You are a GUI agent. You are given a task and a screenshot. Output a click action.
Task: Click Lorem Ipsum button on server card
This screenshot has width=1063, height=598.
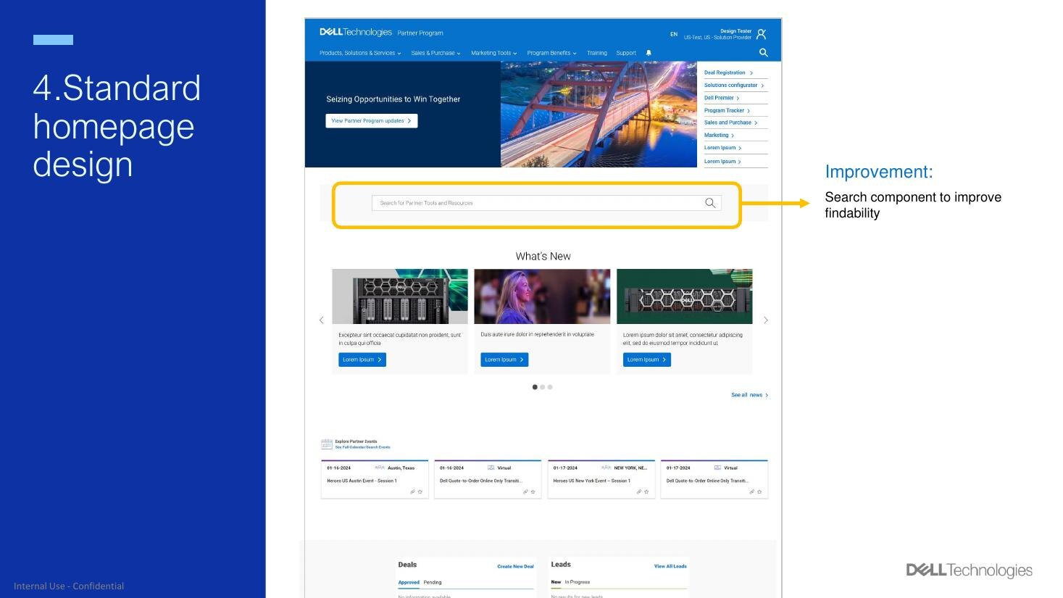pyautogui.click(x=362, y=360)
